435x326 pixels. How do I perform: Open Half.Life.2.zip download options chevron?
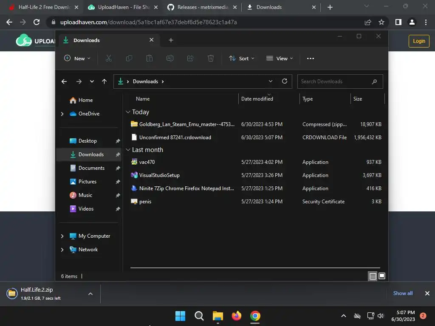(x=90, y=294)
